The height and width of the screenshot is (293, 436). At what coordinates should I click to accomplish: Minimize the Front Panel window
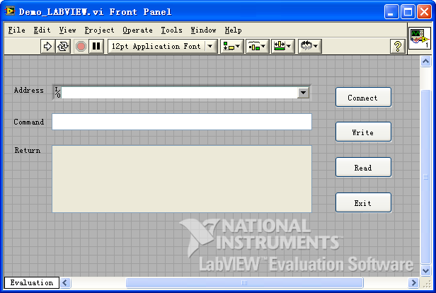click(391, 12)
